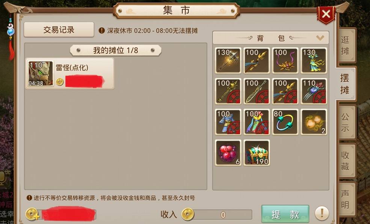The image size is (370, 224).
Task: Click the 提款 withdraw button
Action: click(x=285, y=214)
